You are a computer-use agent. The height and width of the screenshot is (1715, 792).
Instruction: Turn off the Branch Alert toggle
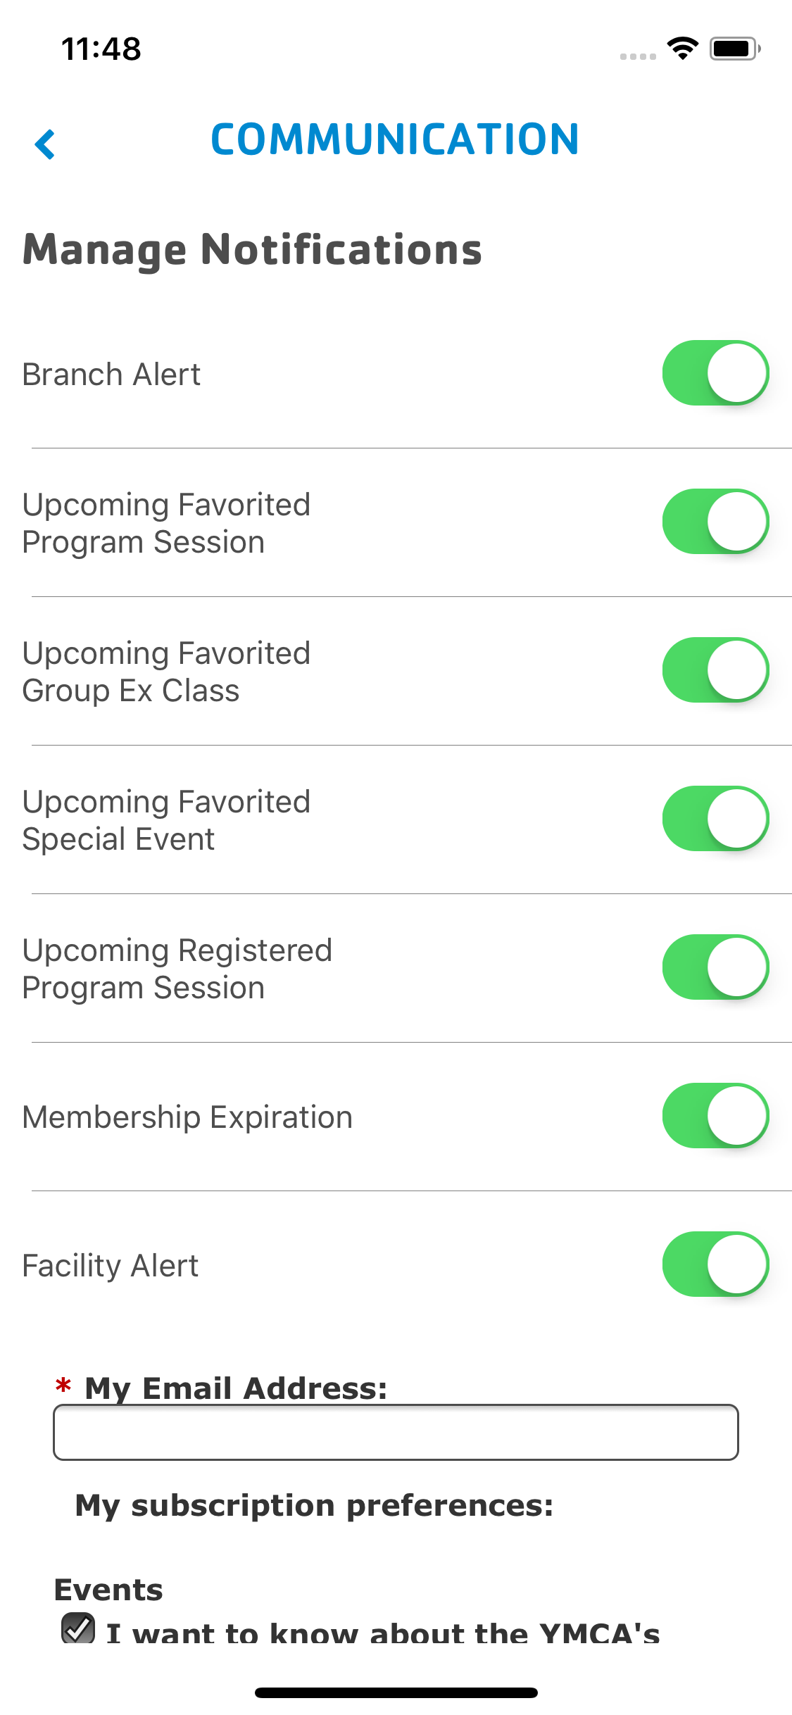[715, 373]
